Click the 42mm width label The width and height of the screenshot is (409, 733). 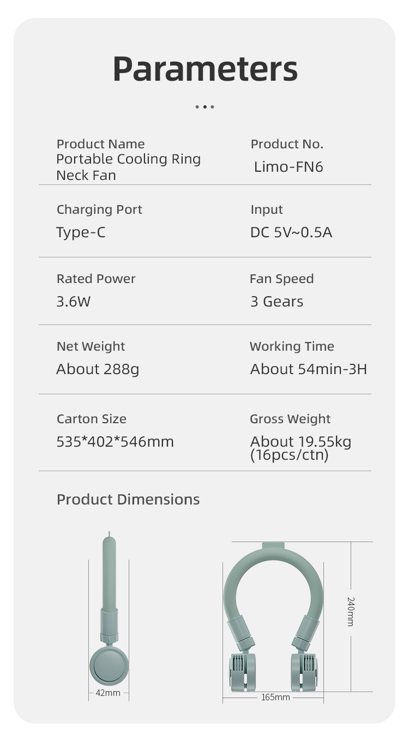tap(108, 693)
